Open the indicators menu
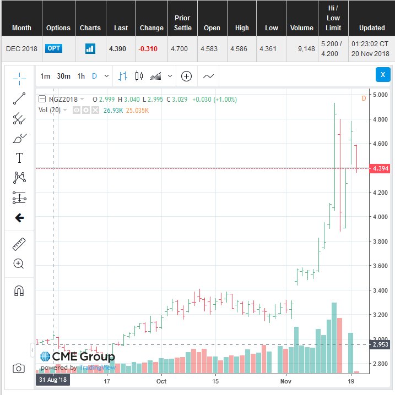 [208, 76]
